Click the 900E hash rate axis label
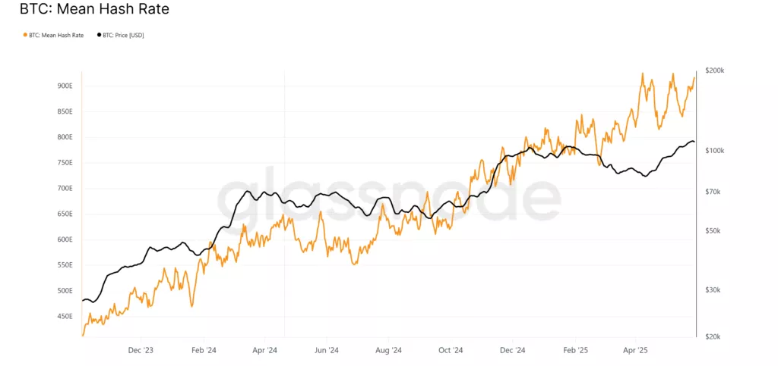Image resolution: width=778 pixels, height=366 pixels. click(x=65, y=86)
